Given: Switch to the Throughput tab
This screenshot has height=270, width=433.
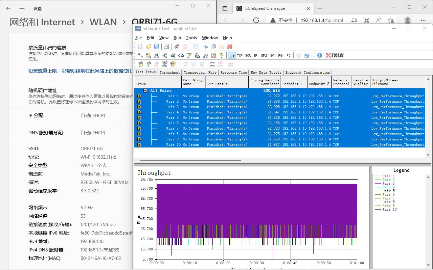Looking at the screenshot, I should [169, 72].
